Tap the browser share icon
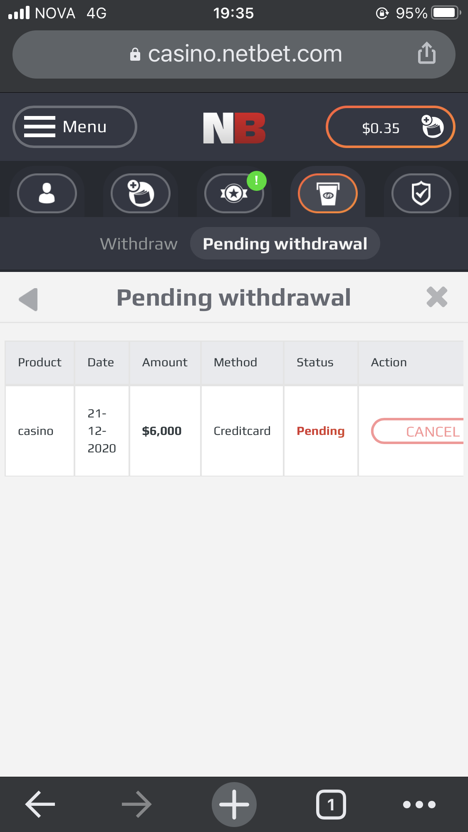The image size is (468, 832). (427, 54)
